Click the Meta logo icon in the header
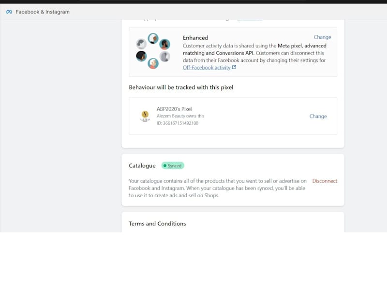 (x=9, y=12)
